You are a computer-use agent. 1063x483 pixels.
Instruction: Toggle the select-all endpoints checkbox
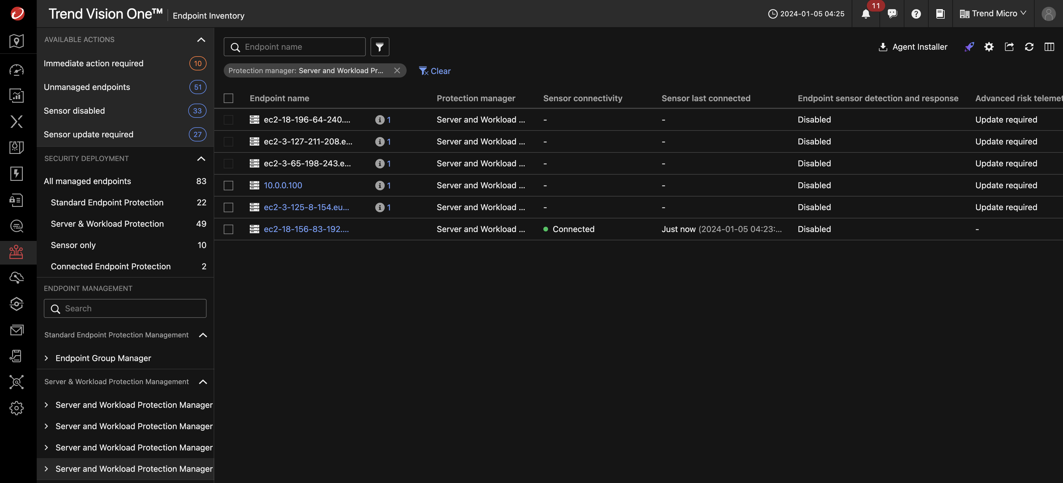(228, 98)
